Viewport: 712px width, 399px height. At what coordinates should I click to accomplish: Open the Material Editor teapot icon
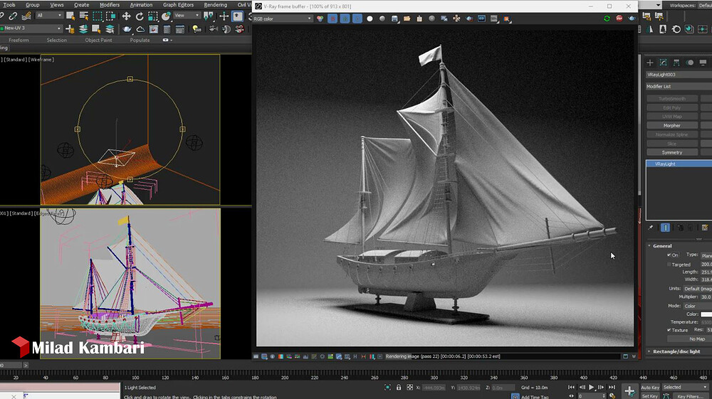pyautogui.click(x=127, y=29)
